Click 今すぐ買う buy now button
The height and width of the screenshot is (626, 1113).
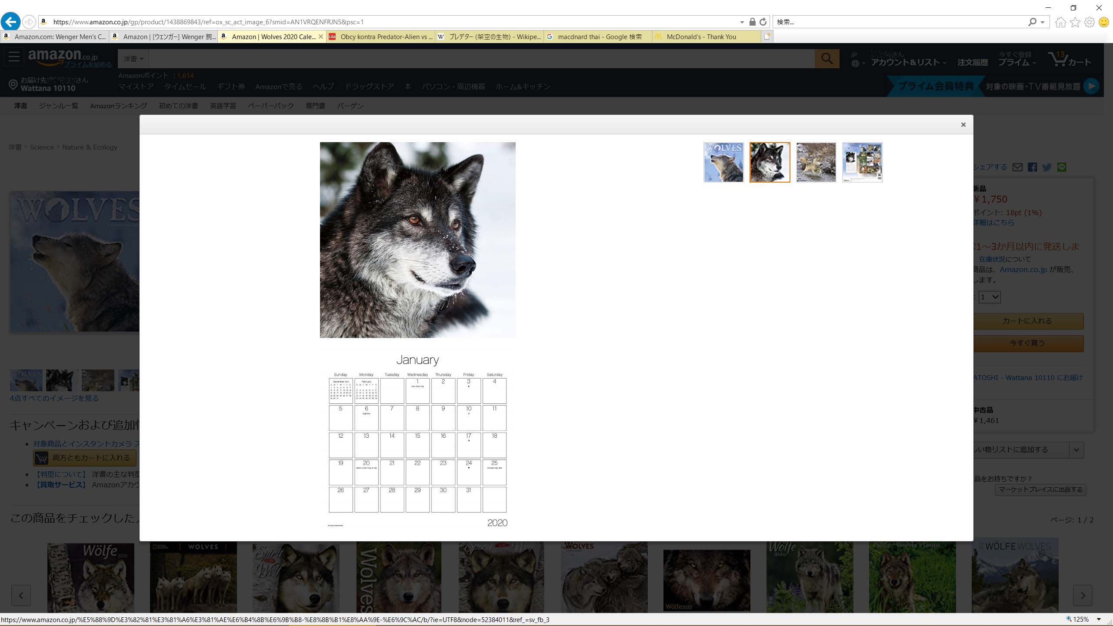pos(1027,343)
